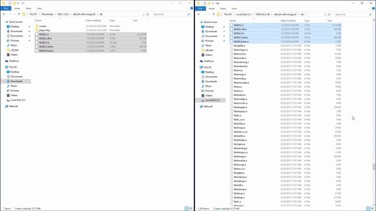Switch SDL2 Downloads window to large icons view
376x211 pixels.
[x=191, y=209]
